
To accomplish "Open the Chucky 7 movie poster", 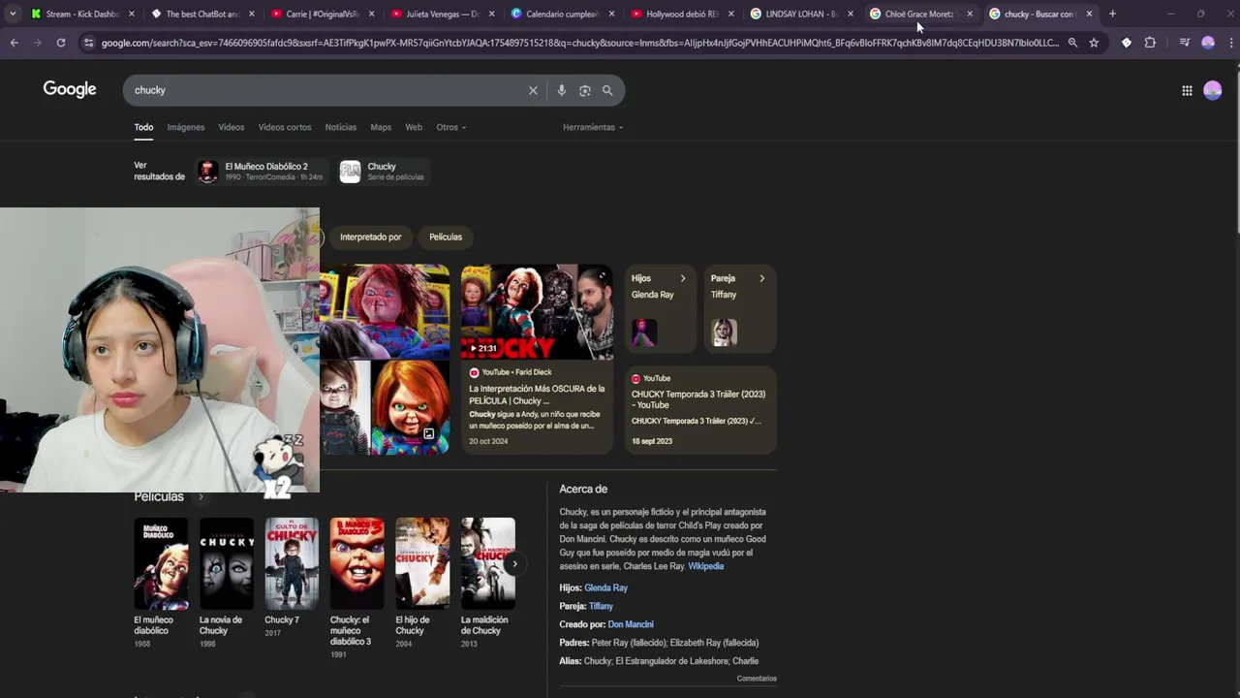I will click(292, 562).
